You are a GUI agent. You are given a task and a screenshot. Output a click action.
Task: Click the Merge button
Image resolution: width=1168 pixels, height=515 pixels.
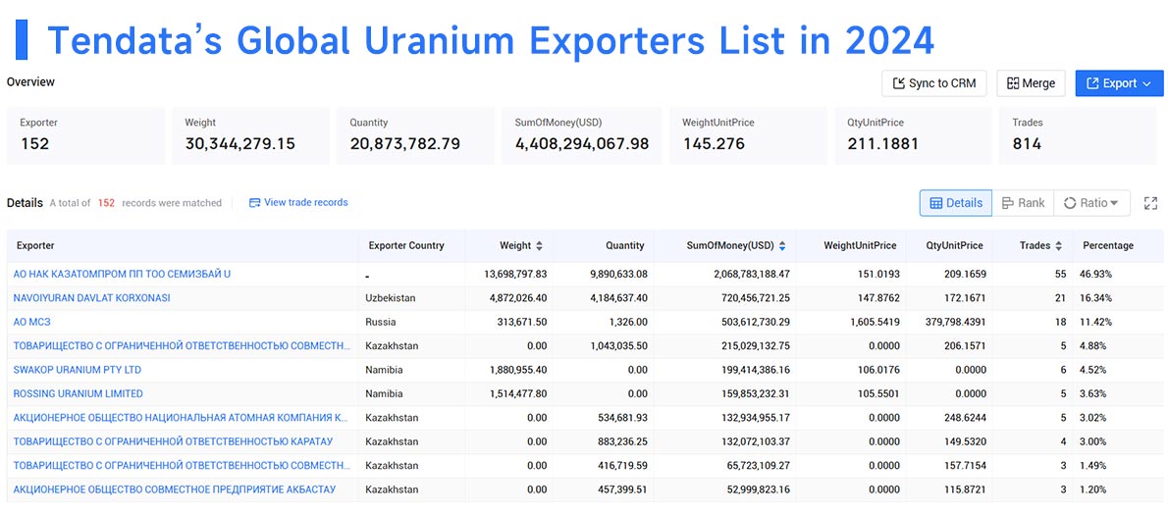coord(1031,83)
